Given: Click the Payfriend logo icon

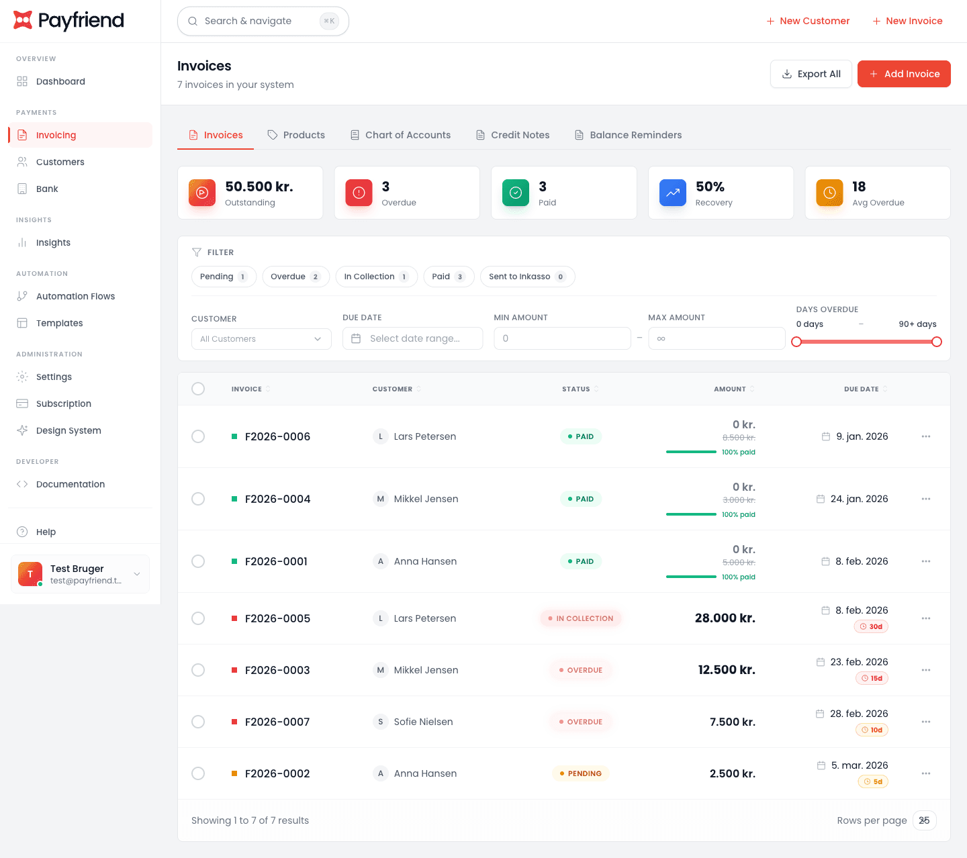Looking at the screenshot, I should [23, 21].
